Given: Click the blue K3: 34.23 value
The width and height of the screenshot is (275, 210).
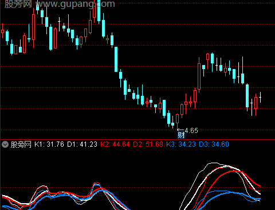Looking at the screenshot, I should pyautogui.click(x=181, y=144).
